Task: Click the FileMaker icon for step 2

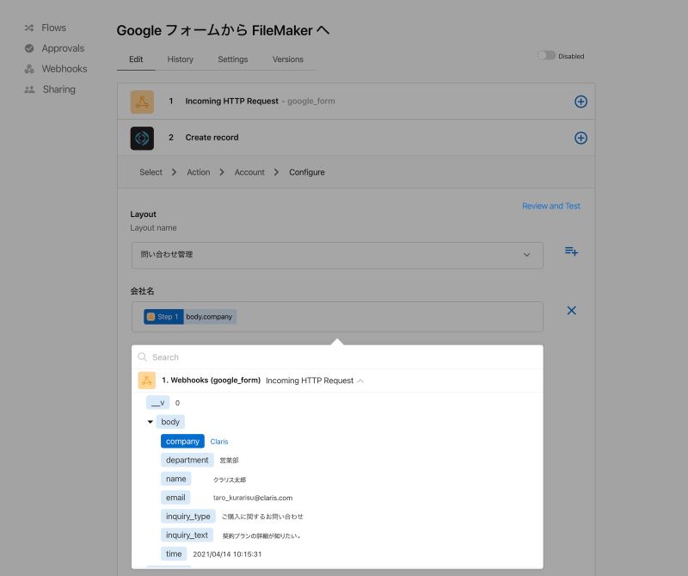Action: (142, 139)
